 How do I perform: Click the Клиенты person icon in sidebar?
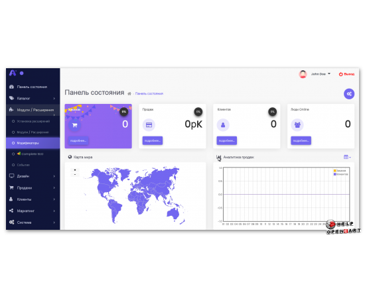coord(11,199)
